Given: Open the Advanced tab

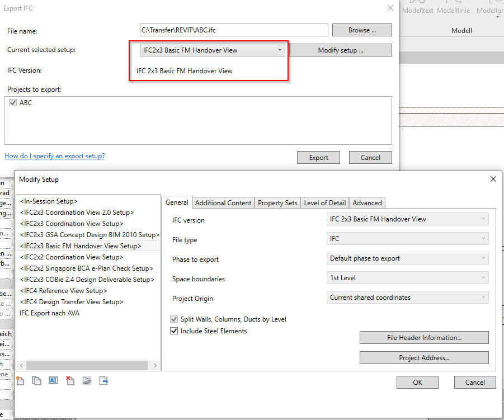Looking at the screenshot, I should pyautogui.click(x=367, y=202).
